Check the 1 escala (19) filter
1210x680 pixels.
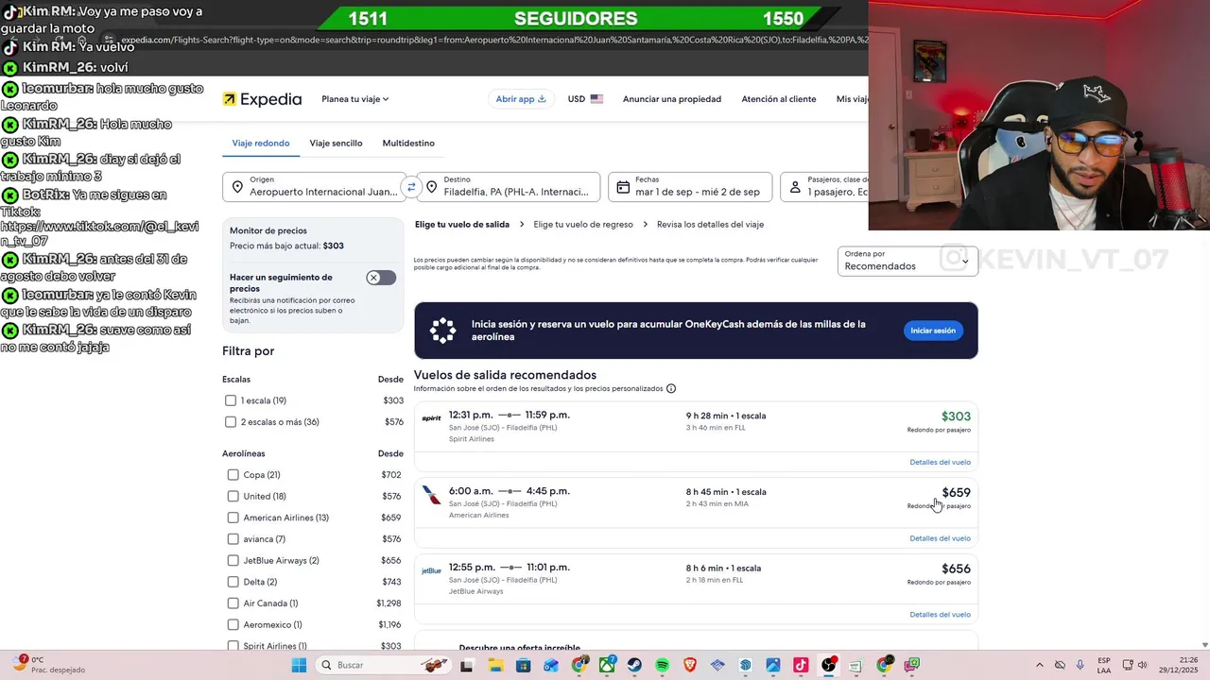(231, 400)
